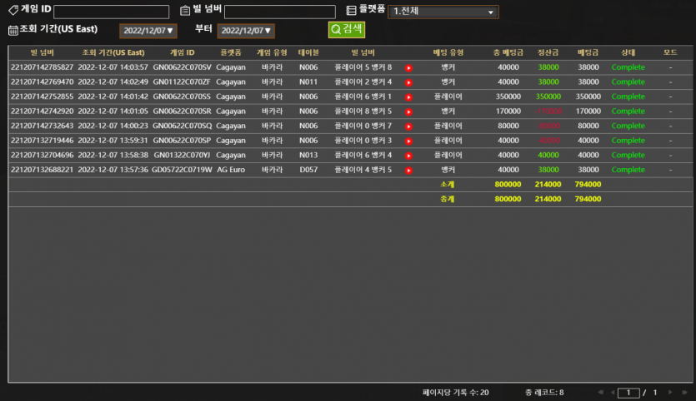
Task: Click result 플레이어 8 뱅커 5
Action: pyautogui.click(x=363, y=111)
